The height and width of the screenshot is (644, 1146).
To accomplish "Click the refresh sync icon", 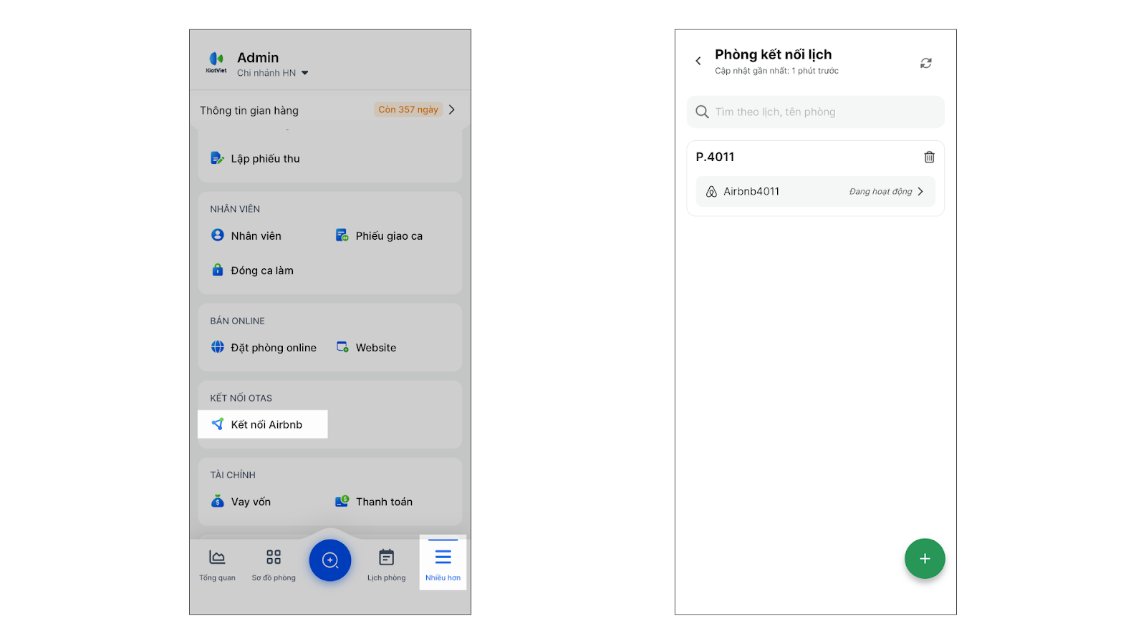I will click(x=926, y=63).
